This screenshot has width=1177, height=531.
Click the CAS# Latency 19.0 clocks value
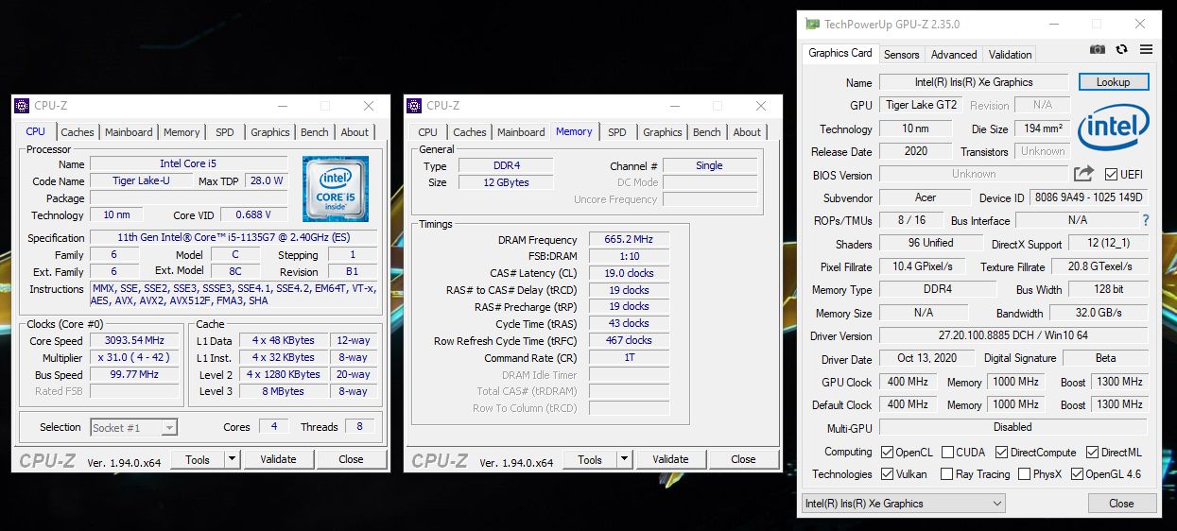(629, 273)
